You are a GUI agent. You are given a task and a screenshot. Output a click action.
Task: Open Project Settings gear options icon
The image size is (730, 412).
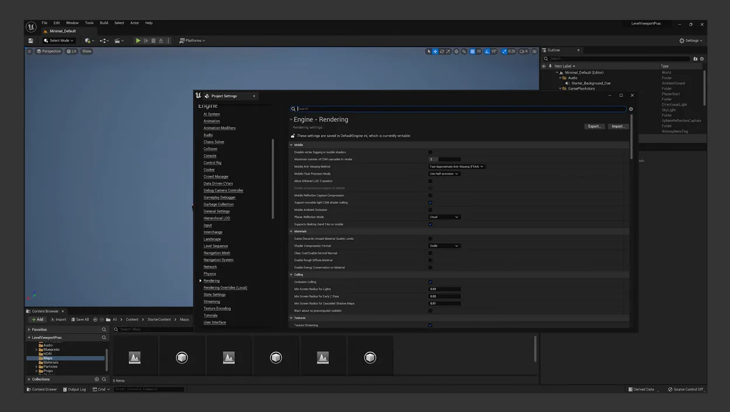click(x=631, y=109)
